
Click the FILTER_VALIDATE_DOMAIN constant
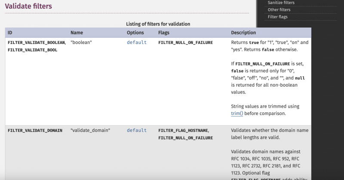pyautogui.click(x=35, y=130)
